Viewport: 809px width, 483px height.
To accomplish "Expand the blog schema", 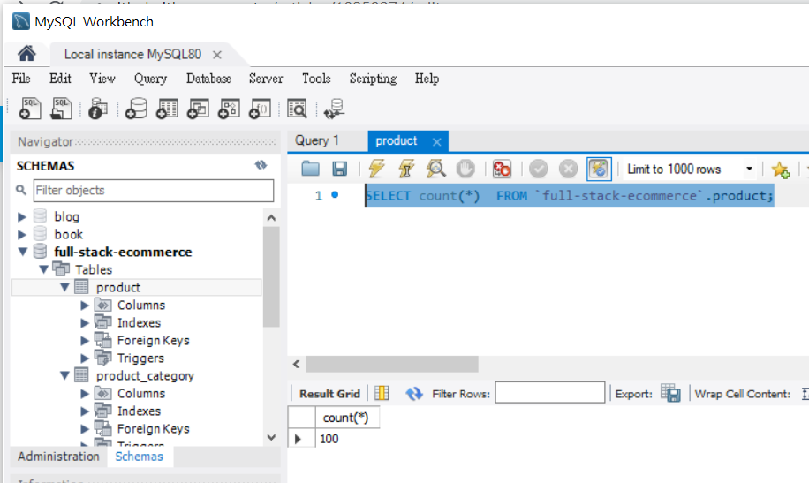I will (x=22, y=216).
